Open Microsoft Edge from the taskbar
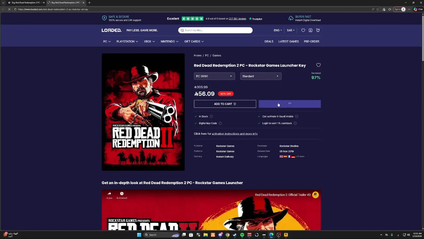This screenshot has height=239, width=424. [x=271, y=235]
